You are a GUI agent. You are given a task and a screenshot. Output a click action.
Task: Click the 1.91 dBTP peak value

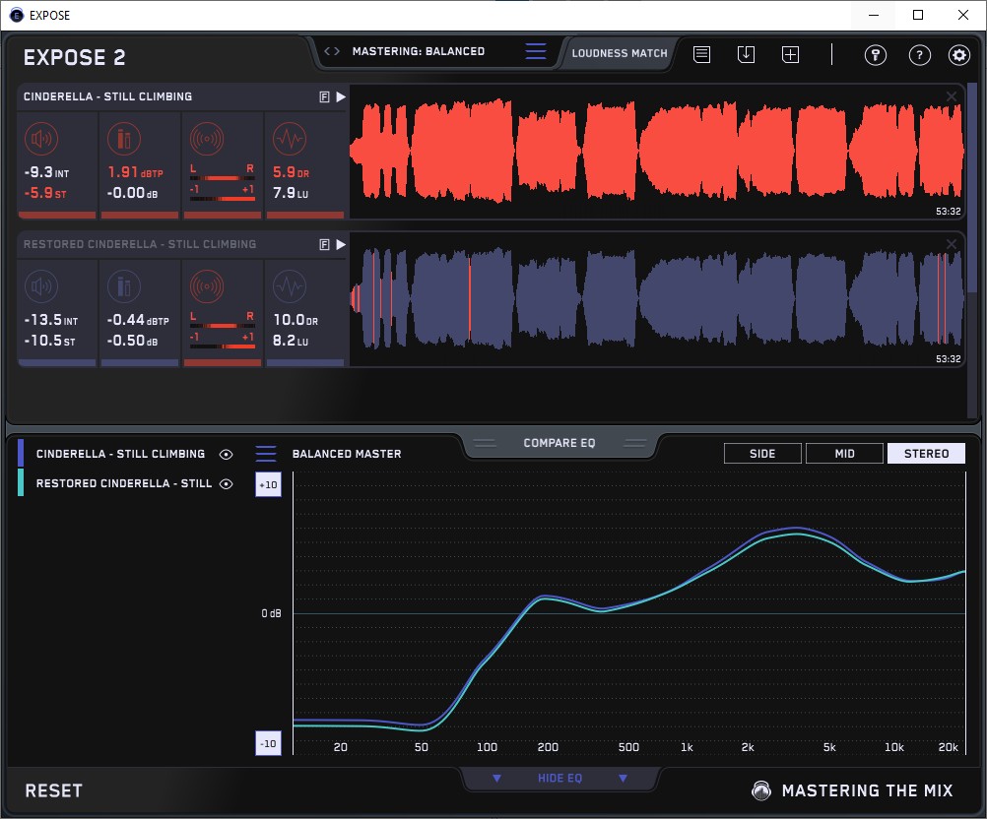(135, 172)
